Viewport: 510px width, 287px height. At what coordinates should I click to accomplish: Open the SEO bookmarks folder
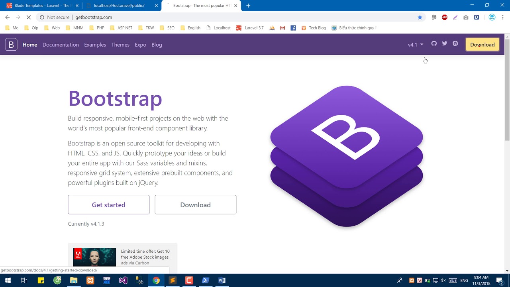tap(167, 28)
